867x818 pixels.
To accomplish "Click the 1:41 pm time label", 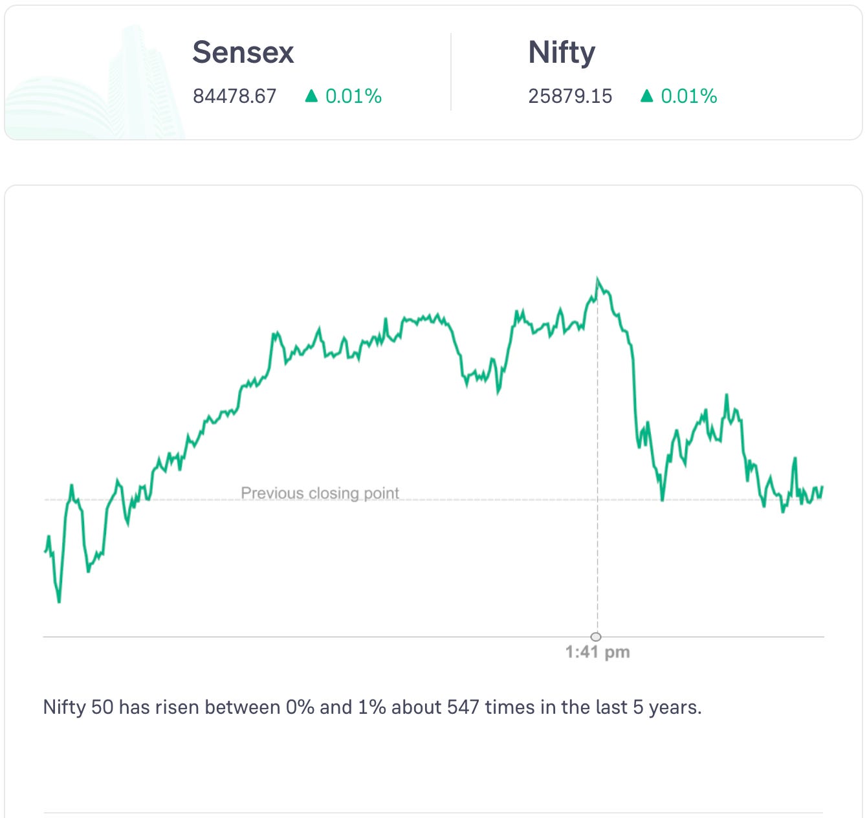I will coord(597,652).
